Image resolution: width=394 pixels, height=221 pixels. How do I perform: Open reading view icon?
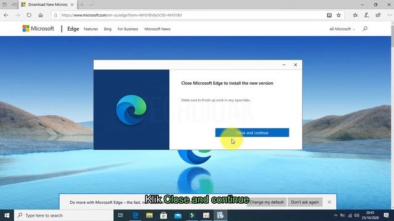(x=329, y=15)
